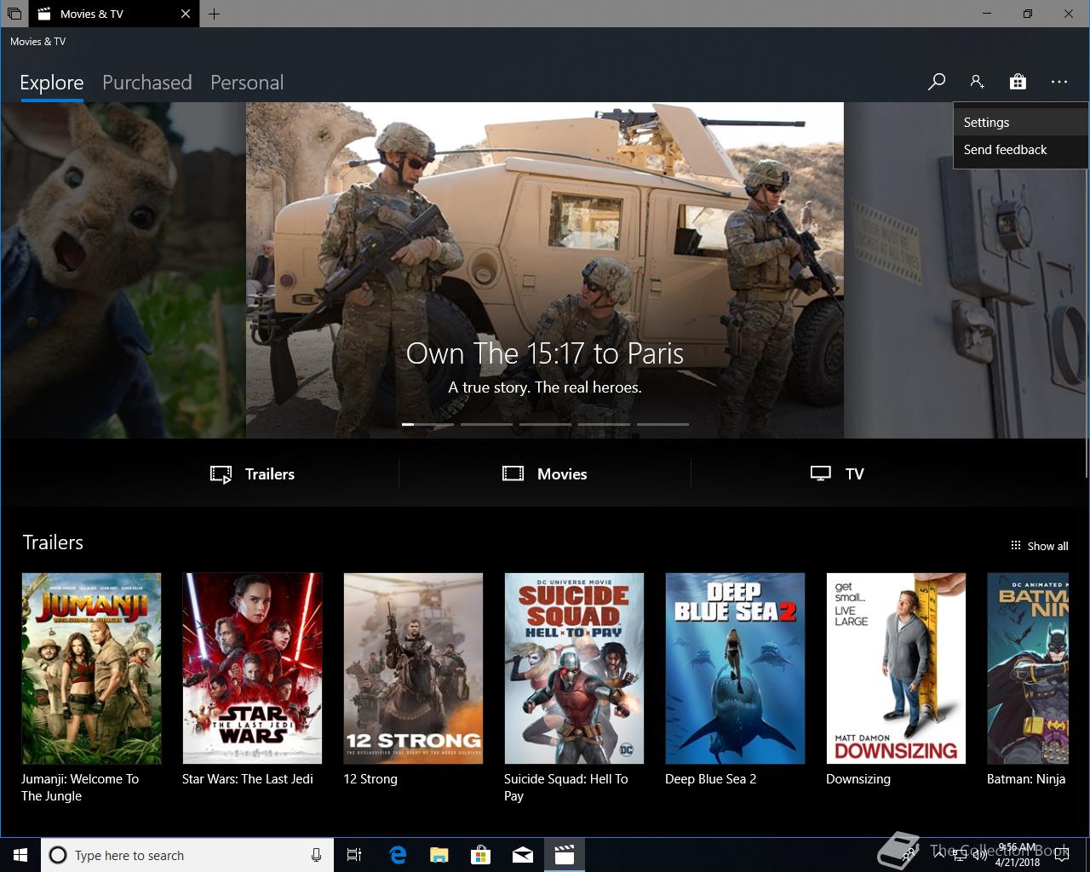The height and width of the screenshot is (872, 1090).
Task: Launch Microsoft Edge from the taskbar
Action: [398, 855]
